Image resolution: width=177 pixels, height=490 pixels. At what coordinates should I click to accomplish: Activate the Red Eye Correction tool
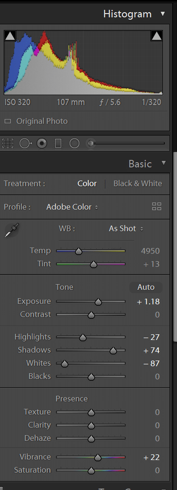[x=42, y=143]
